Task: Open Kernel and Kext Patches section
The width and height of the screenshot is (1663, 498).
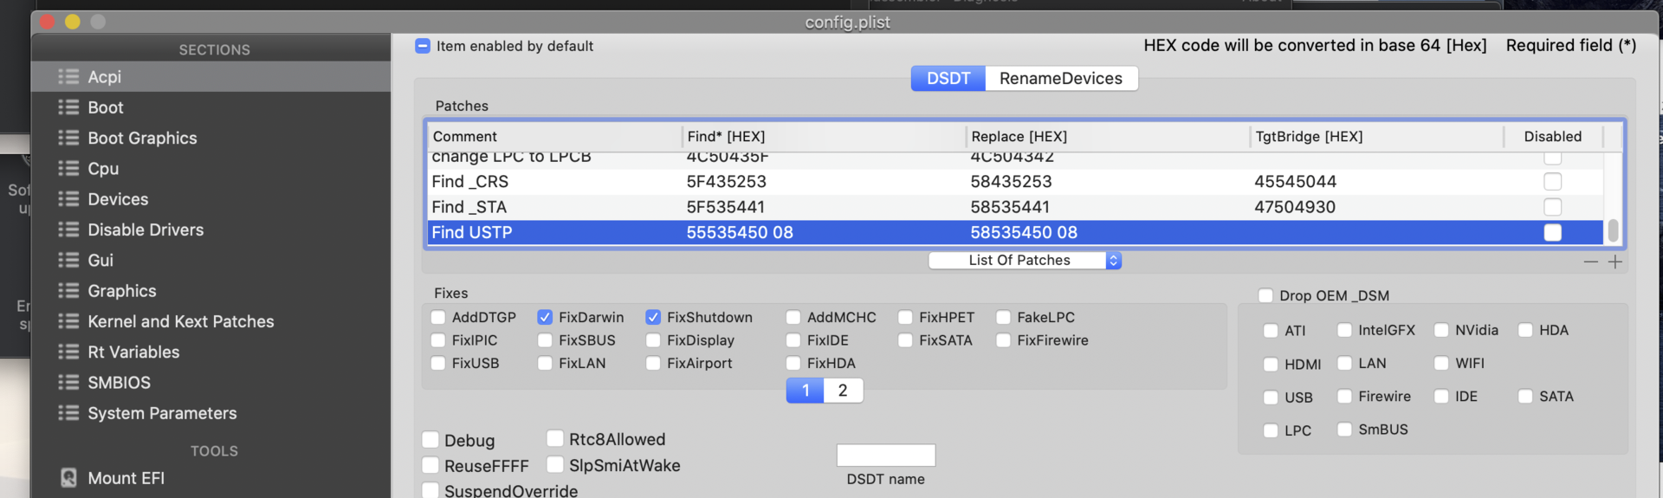Action: tap(210, 321)
